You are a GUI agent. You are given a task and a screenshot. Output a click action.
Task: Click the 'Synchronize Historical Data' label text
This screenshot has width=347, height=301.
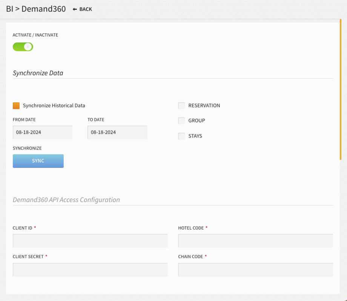click(54, 105)
